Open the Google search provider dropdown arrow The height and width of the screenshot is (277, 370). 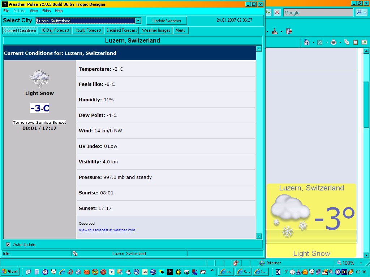[365, 12]
